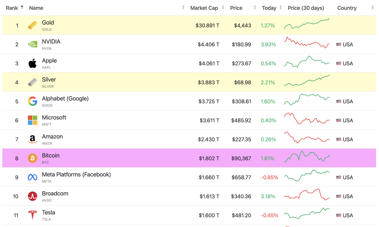Sort by Market Cap using its arrows

(223, 8)
